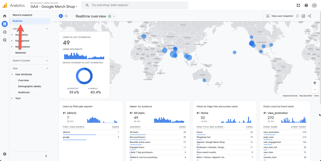321x161 pixels.
Task: Click Store search results row
Action: tap(224, 152)
